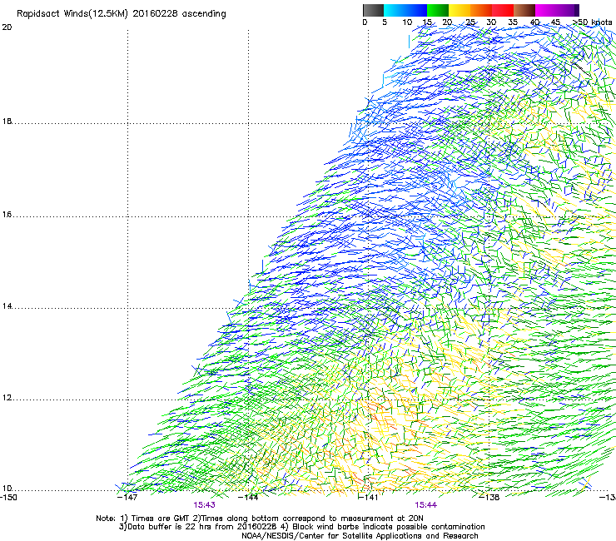Click the latitude label '20'

click(x=7, y=27)
